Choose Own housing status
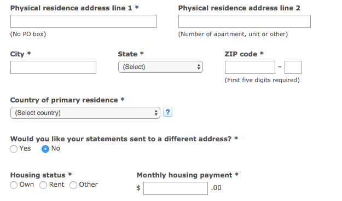This screenshot has width=342, height=201. 14,185
